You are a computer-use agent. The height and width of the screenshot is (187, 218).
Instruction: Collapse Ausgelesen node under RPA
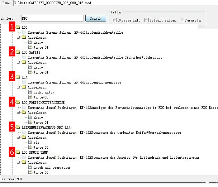click(19, 87)
